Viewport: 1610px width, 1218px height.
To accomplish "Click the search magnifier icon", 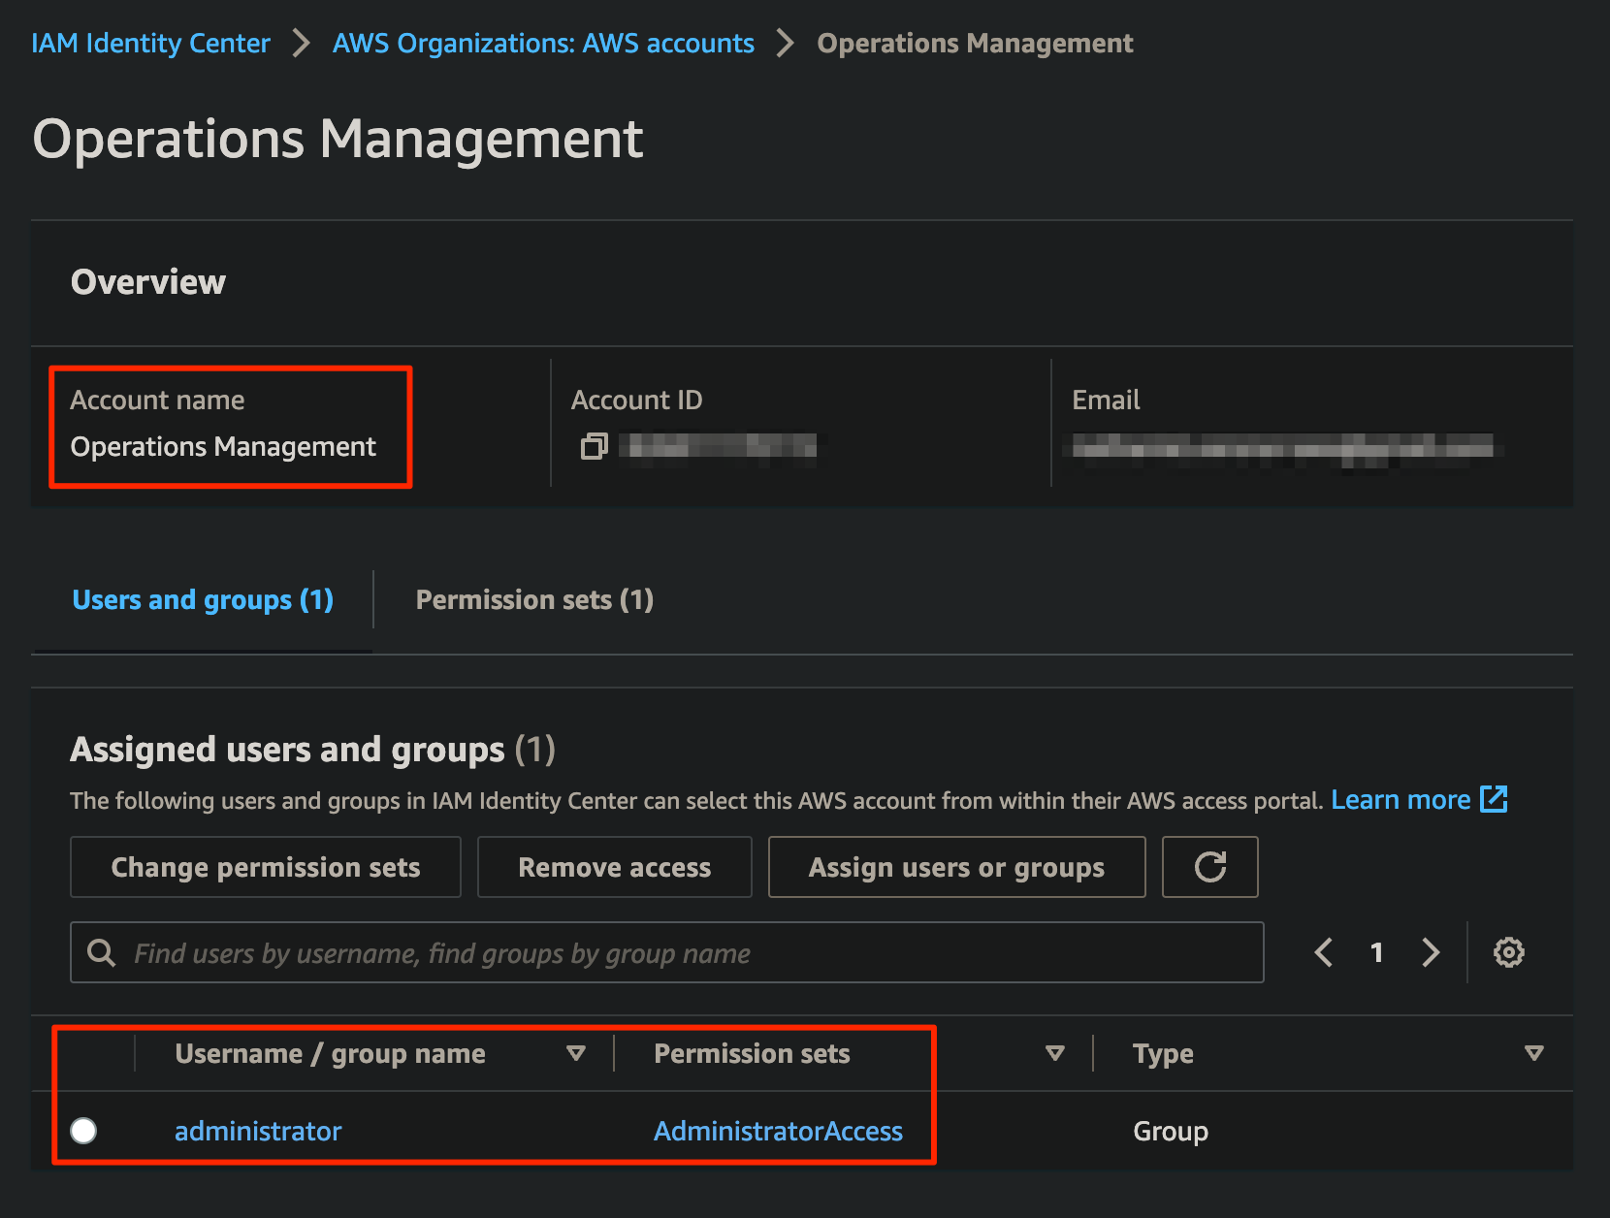I will click(x=101, y=953).
